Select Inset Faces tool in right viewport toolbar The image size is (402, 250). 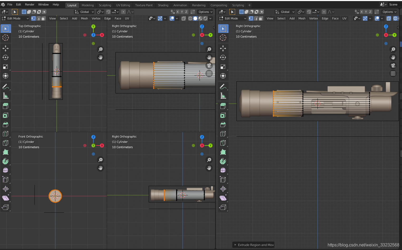(223, 115)
